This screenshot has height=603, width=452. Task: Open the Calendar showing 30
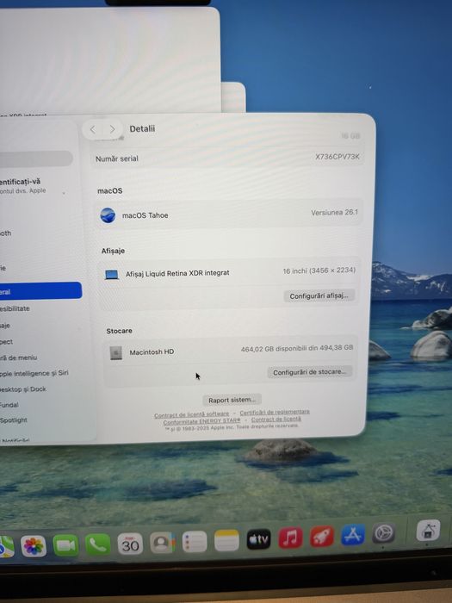[130, 544]
